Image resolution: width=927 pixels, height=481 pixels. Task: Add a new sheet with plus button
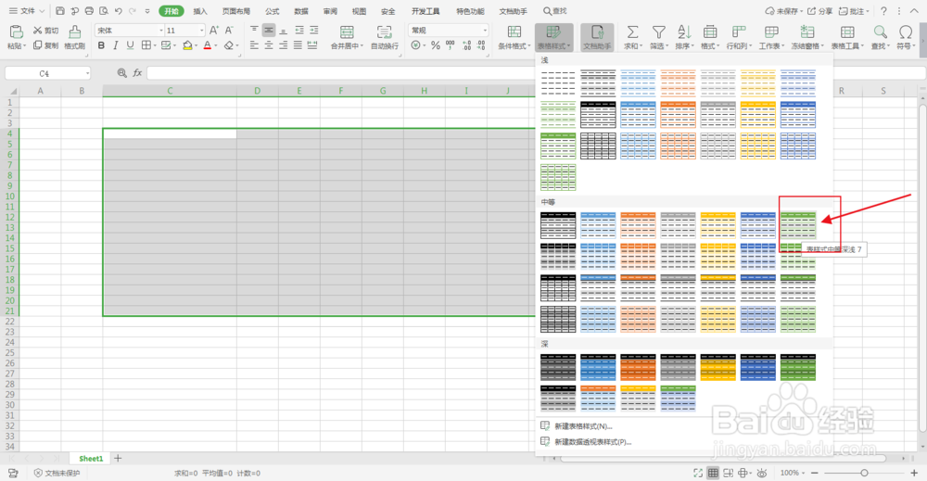[x=118, y=458]
